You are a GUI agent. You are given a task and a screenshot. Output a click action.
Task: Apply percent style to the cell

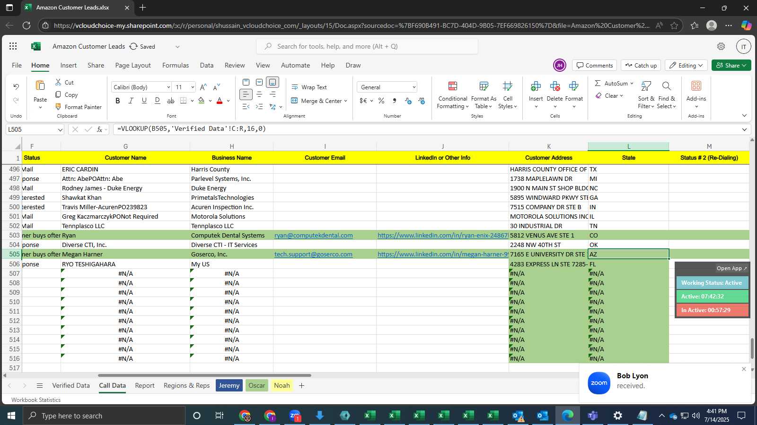[x=381, y=101]
